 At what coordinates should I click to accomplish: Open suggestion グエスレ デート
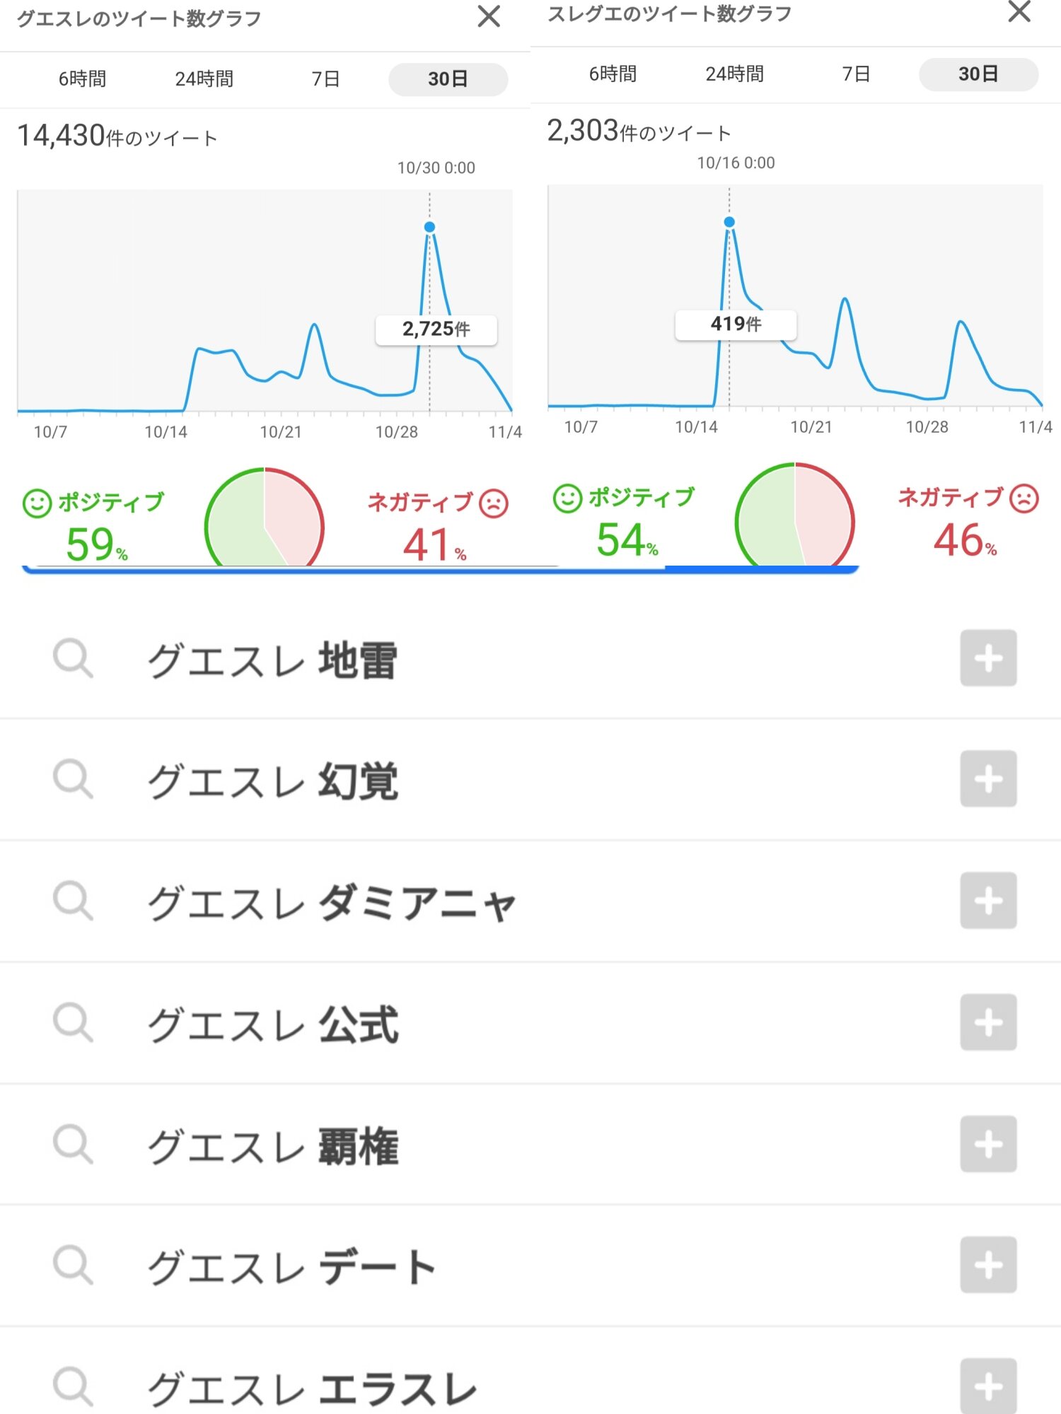(291, 1266)
